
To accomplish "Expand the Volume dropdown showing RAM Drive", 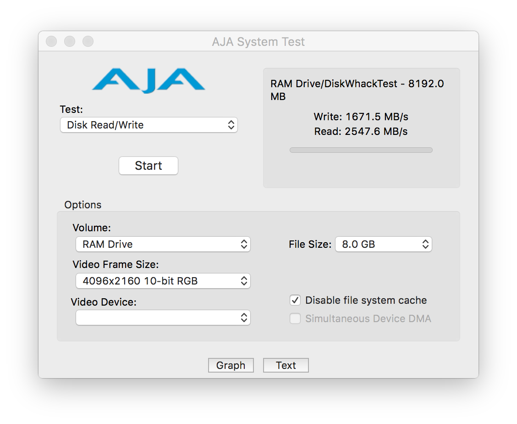I will tap(163, 244).
